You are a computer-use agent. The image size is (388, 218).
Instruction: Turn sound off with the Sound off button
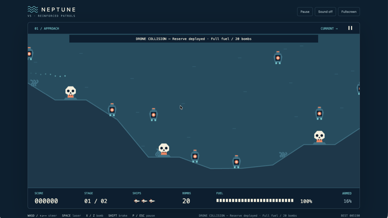tap(325, 12)
